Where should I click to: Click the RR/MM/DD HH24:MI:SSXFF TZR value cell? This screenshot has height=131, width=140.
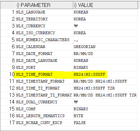105,95
